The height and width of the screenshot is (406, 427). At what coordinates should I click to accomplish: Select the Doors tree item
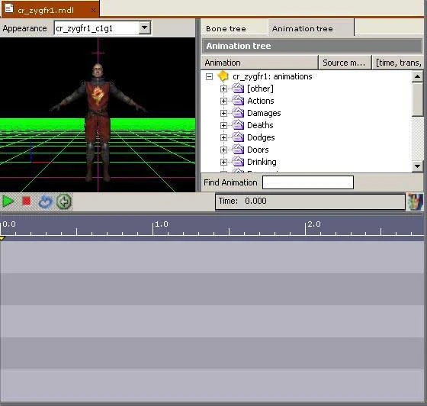pyautogui.click(x=258, y=150)
